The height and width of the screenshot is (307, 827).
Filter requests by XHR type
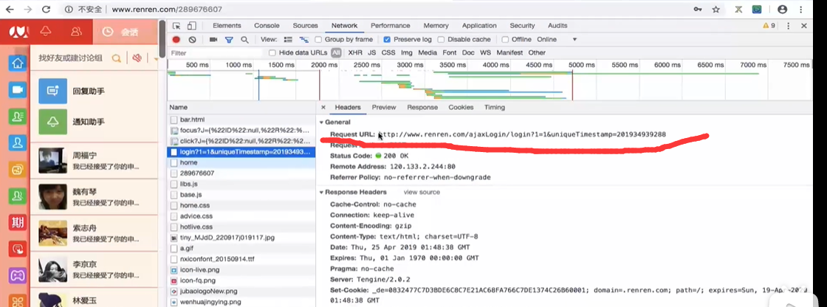355,52
